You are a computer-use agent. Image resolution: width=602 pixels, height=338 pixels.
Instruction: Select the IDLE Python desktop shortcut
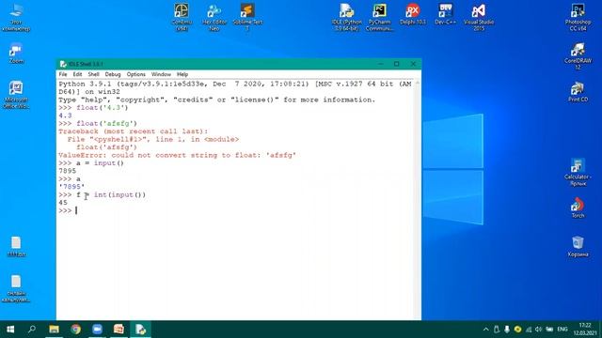point(347,18)
